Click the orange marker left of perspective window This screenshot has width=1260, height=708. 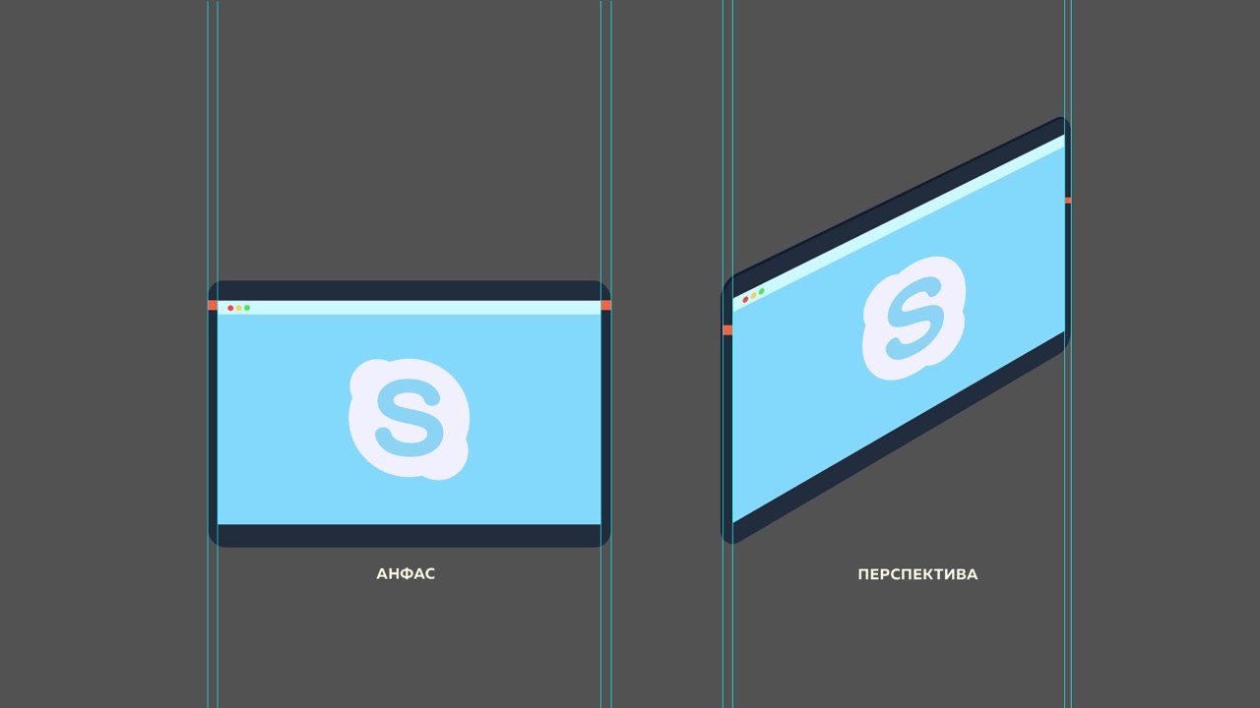(x=727, y=329)
